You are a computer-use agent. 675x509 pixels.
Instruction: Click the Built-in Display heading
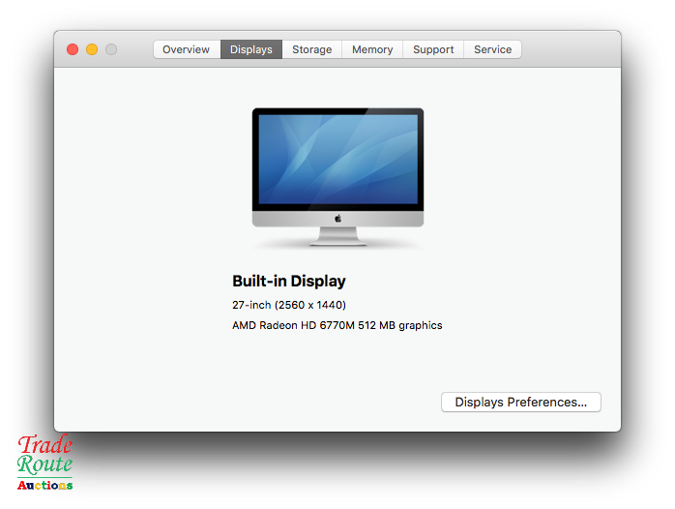point(289,282)
